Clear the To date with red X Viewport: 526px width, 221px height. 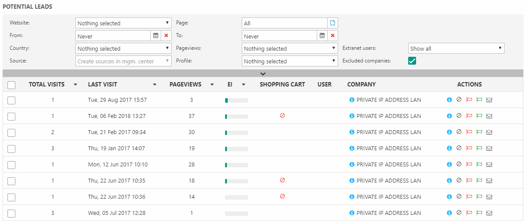click(x=332, y=36)
